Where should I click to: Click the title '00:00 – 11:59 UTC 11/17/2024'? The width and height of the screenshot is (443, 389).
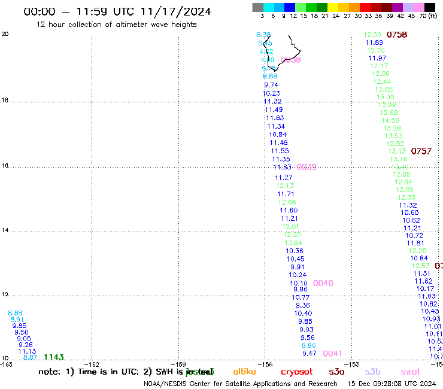[x=117, y=12]
